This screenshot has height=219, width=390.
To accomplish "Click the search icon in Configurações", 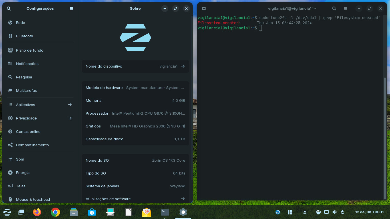I will [x=9, y=8].
